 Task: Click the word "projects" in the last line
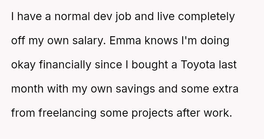click(x=152, y=113)
